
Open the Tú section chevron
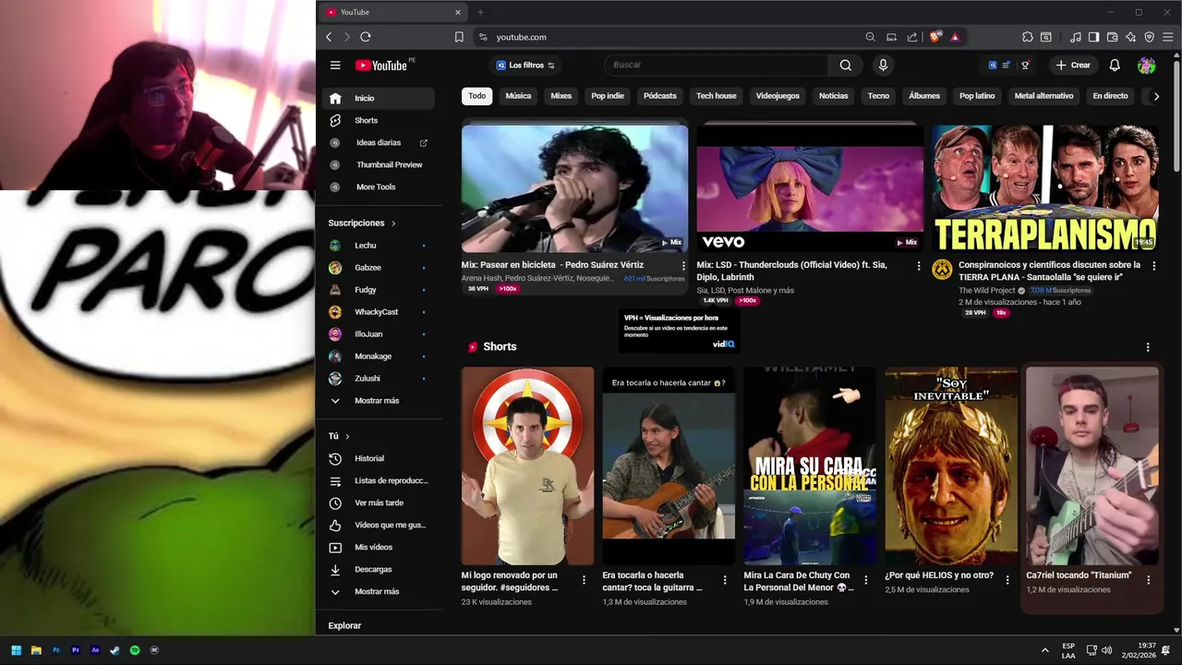pos(347,436)
